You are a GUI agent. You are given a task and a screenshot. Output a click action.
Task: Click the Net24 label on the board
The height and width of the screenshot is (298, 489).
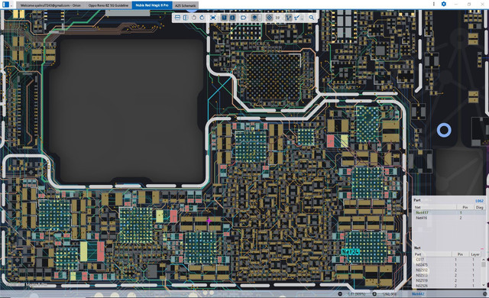[x=351, y=251]
